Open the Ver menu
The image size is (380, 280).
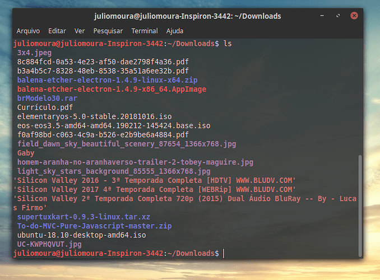point(80,31)
